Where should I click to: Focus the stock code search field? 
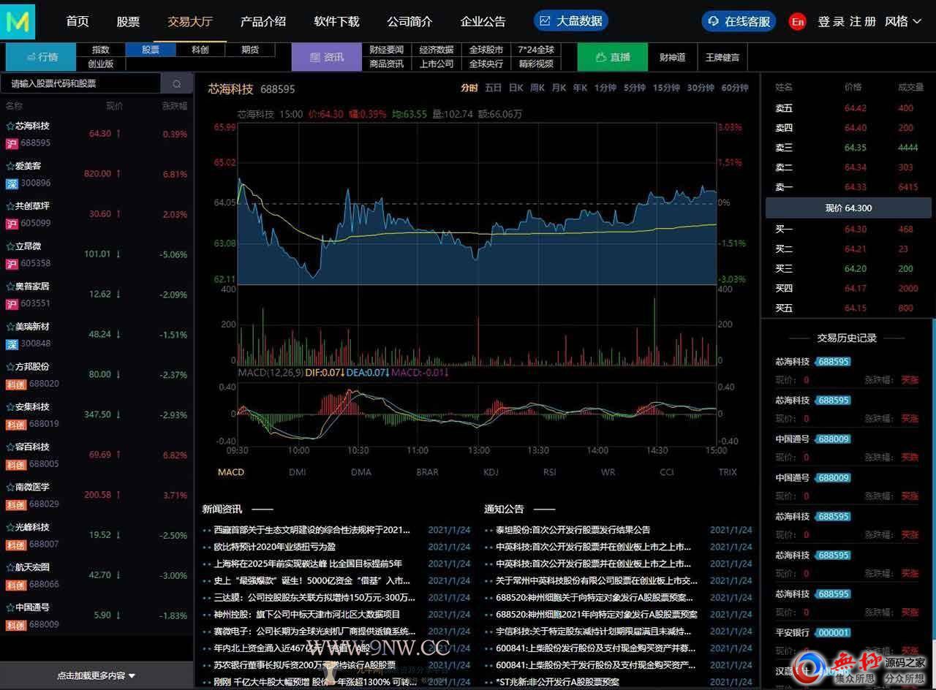pos(80,84)
